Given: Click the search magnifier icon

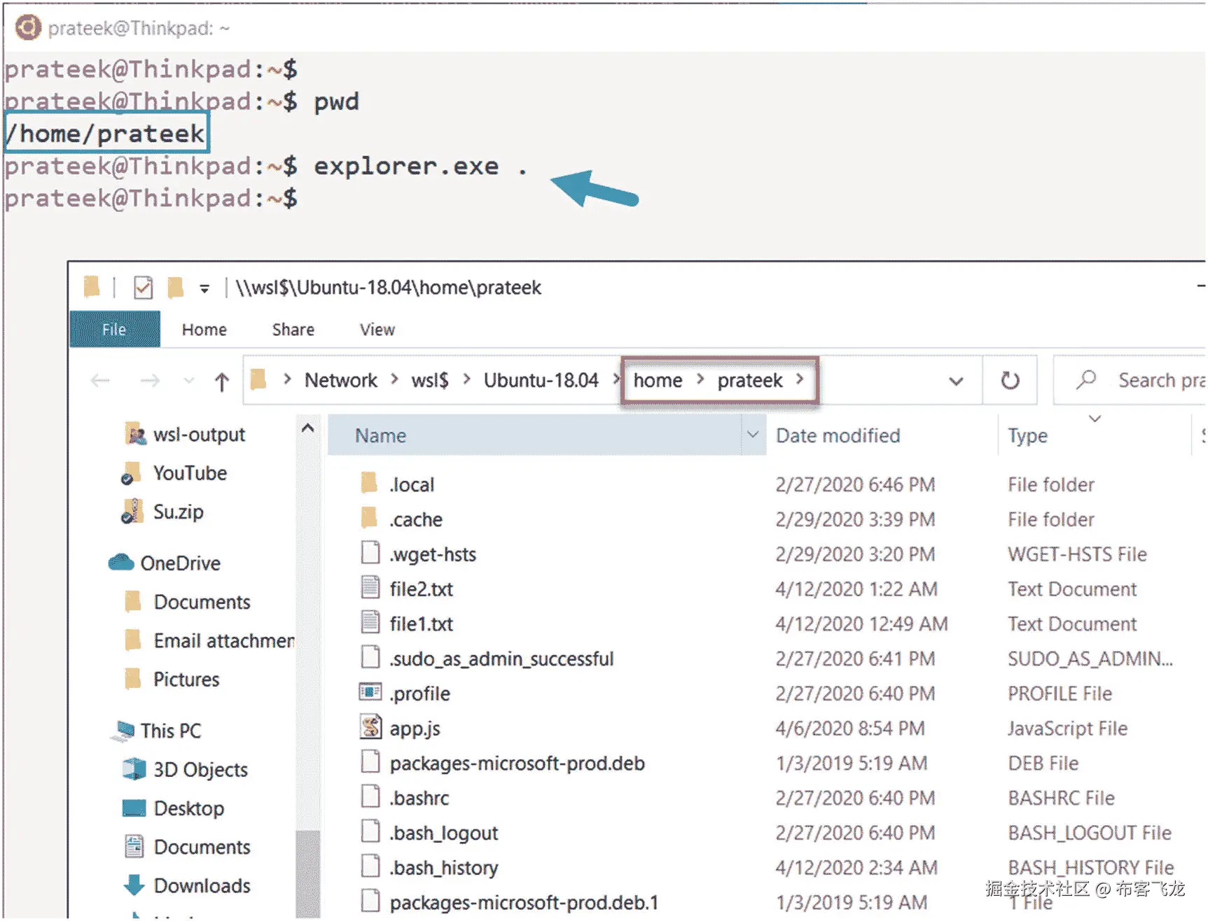Looking at the screenshot, I should tap(1086, 380).
